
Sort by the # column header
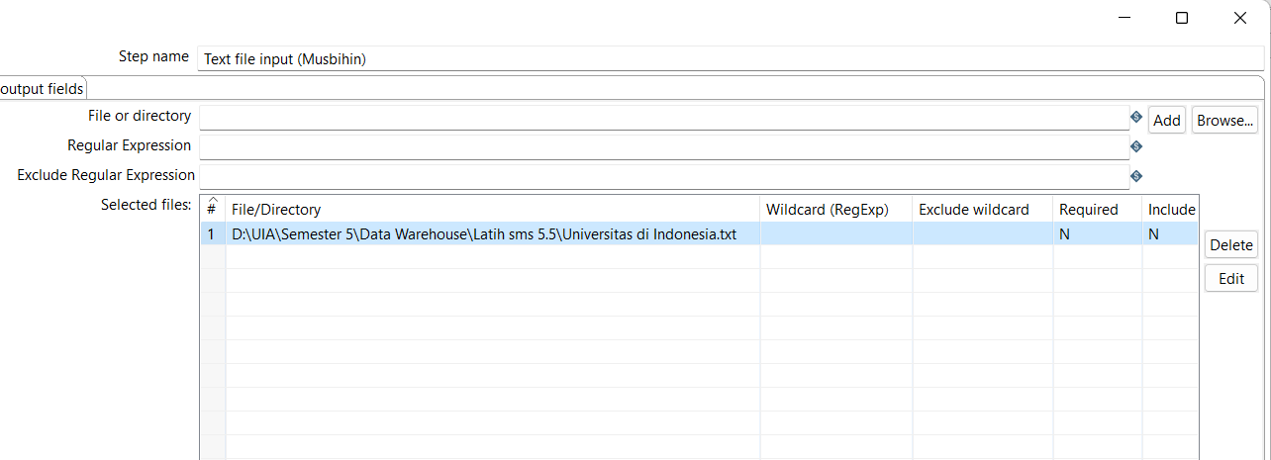(212, 209)
